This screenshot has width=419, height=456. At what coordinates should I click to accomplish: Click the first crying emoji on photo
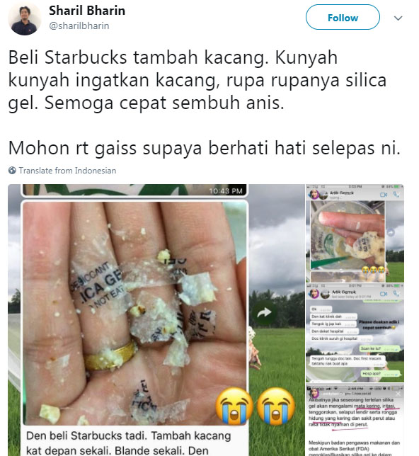pos(234,406)
